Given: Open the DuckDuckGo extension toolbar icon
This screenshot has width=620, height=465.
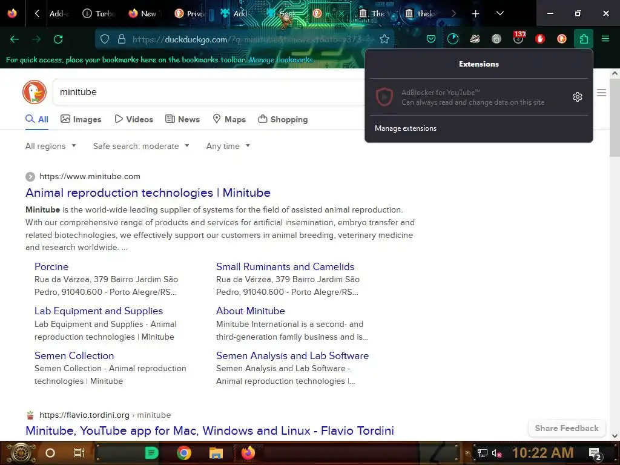Looking at the screenshot, I should click(561, 39).
